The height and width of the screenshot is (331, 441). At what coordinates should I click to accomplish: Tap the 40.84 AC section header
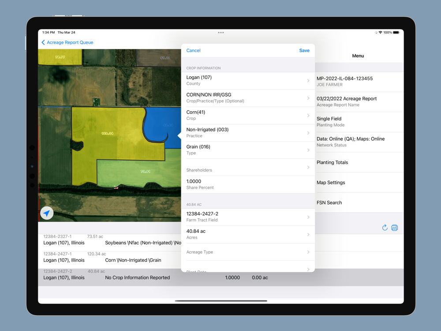point(194,205)
